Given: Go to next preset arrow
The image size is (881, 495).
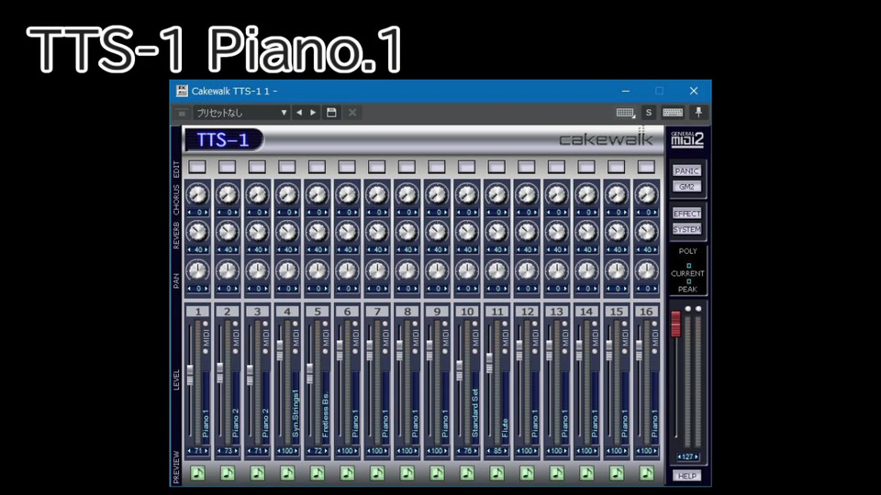Looking at the screenshot, I should click(x=313, y=112).
